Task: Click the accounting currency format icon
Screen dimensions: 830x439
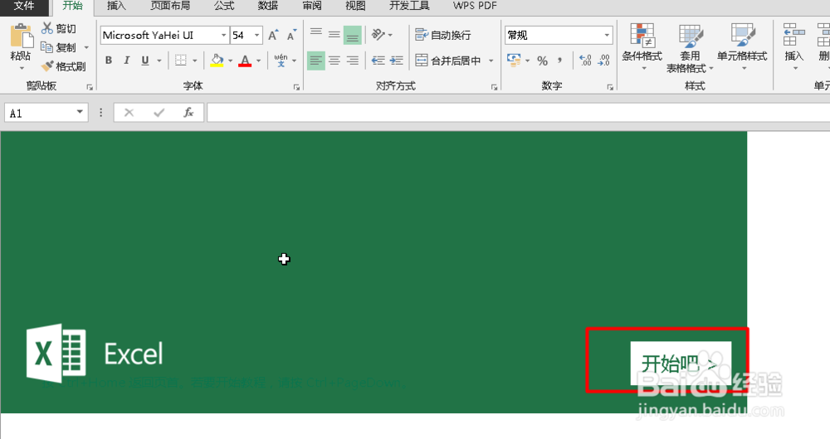Action: point(513,60)
